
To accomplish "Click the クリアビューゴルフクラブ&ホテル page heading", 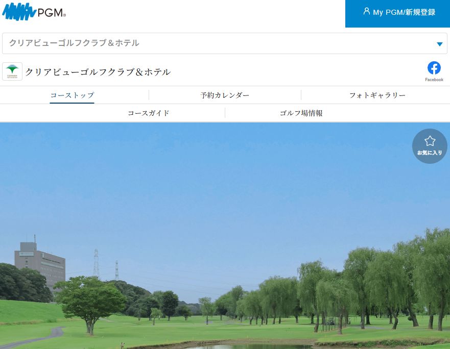I will [x=98, y=72].
